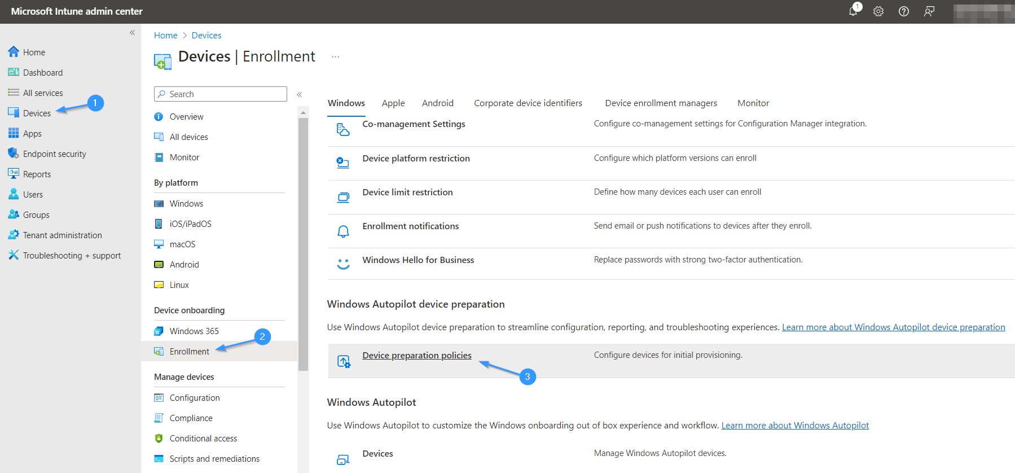This screenshot has height=473, width=1015.
Task: Open Learn more about Windows Autopilot device preparation
Action: [x=893, y=327]
